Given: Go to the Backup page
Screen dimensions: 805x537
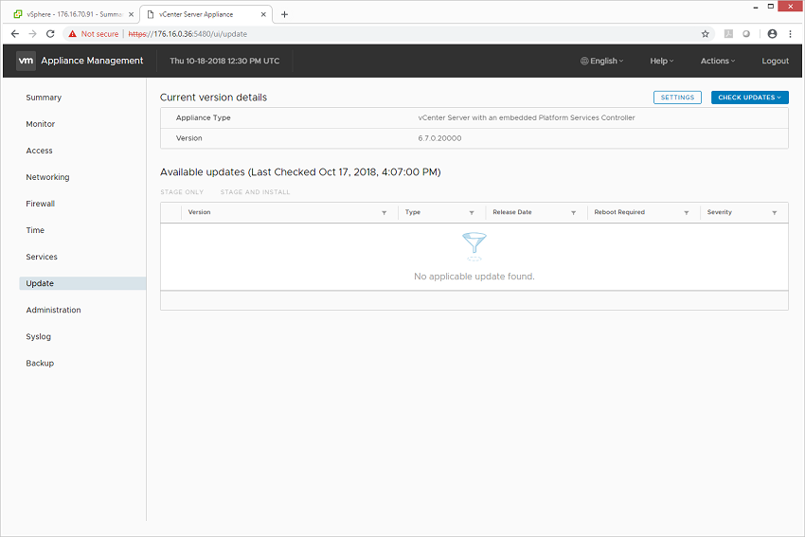Looking at the screenshot, I should (x=40, y=364).
